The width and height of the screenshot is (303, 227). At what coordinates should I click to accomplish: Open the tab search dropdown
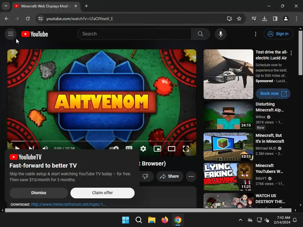click(x=6, y=6)
